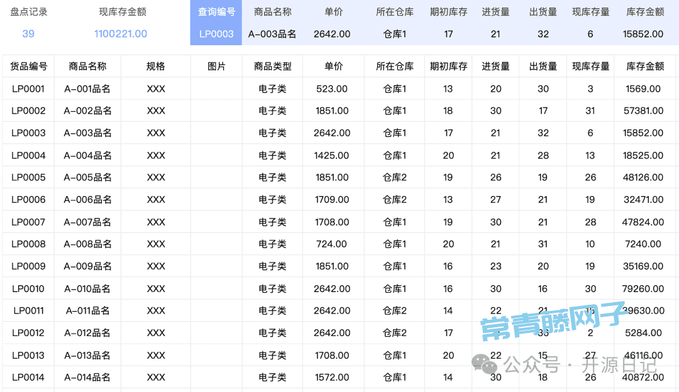Click unit price 523.00
This screenshot has width=679, height=392.
[332, 89]
